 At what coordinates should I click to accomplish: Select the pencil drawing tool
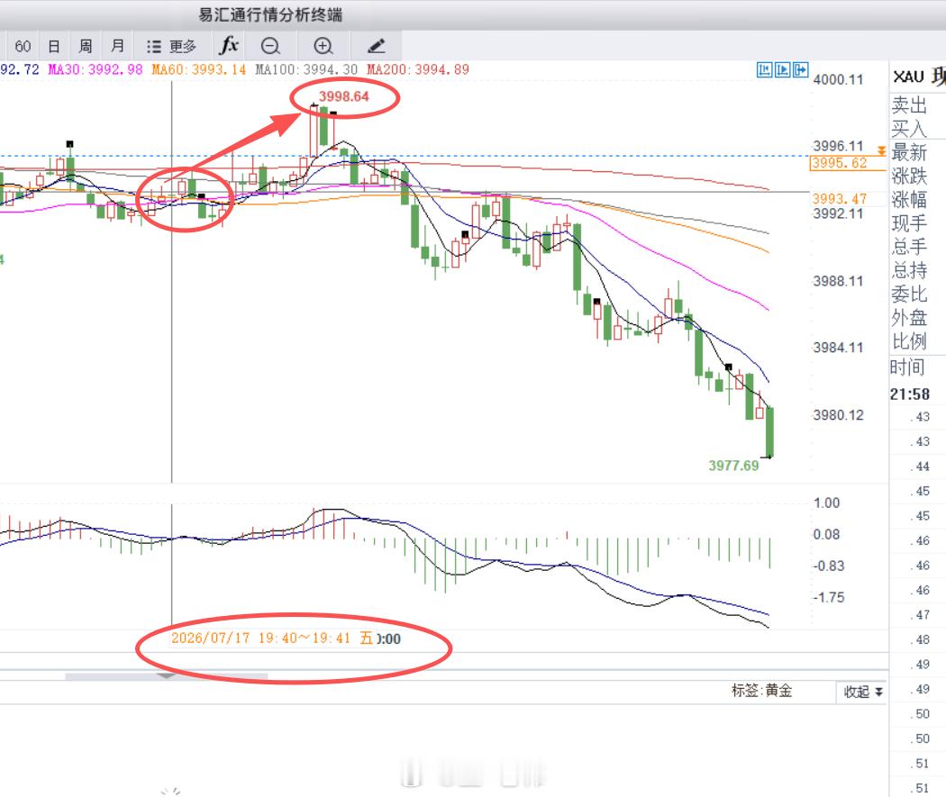pos(376,46)
